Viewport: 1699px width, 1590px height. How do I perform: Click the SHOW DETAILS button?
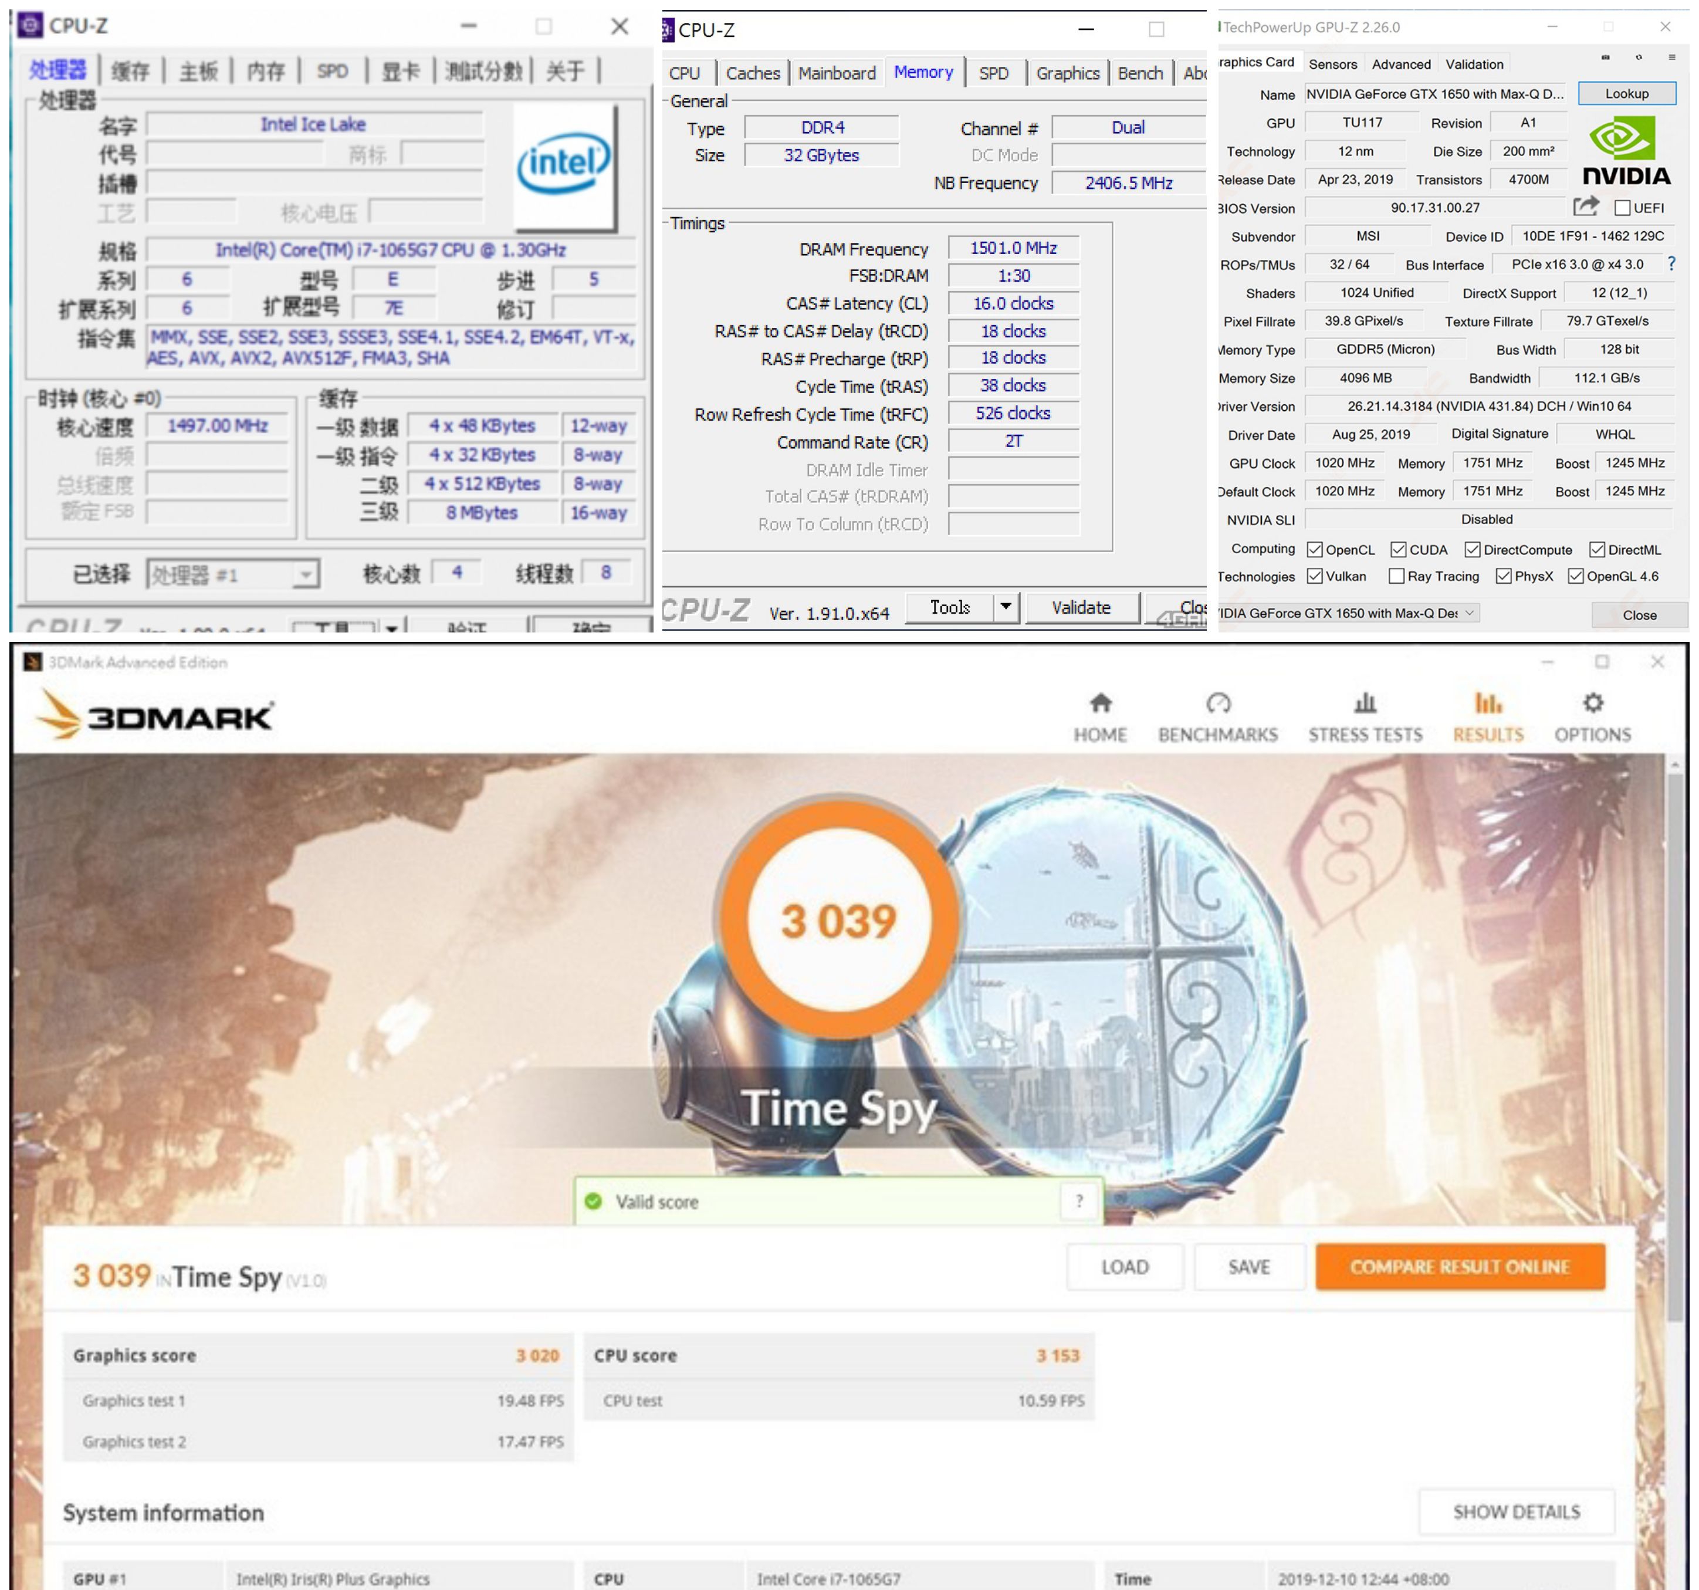click(x=1516, y=1511)
